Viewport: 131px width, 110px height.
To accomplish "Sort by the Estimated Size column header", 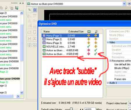I will coord(76,32).
